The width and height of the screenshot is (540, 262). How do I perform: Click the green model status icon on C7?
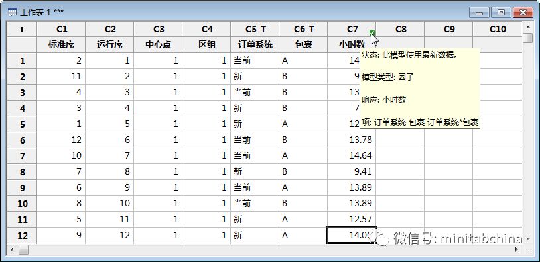coord(372,33)
